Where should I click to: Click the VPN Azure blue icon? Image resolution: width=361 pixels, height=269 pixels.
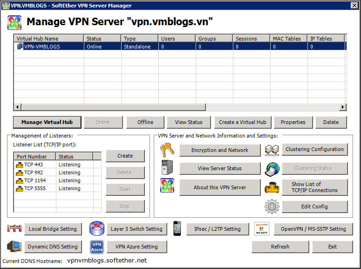pos(97,247)
